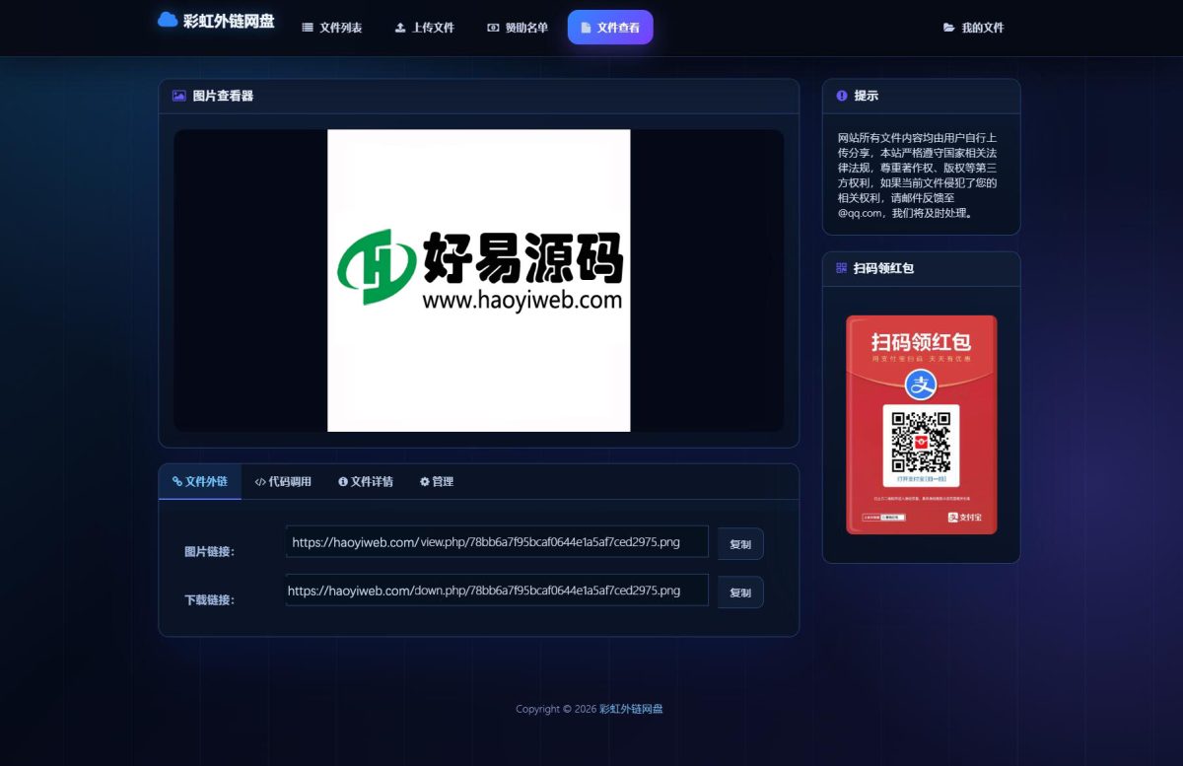The height and width of the screenshot is (766, 1183).
Task: Open the 文件详情 tab
Action: pyautogui.click(x=366, y=481)
